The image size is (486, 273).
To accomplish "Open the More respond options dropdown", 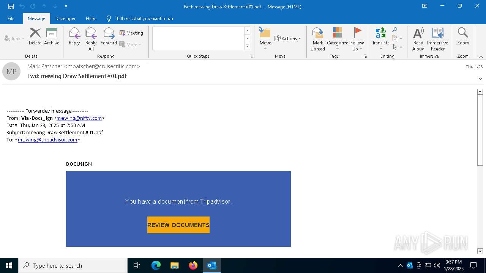I will pyautogui.click(x=130, y=45).
